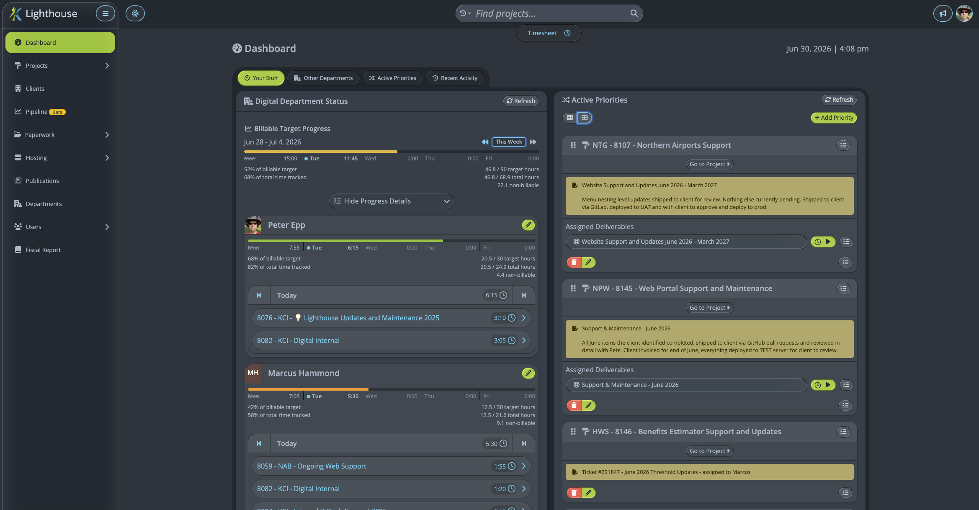Edit the NTG 8107 priority

(x=588, y=262)
